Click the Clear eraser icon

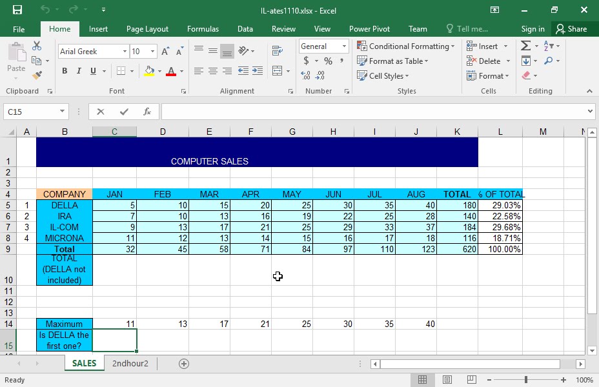point(526,75)
